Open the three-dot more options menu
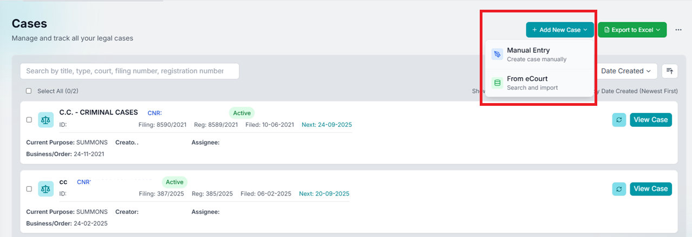This screenshot has height=237, width=692. pos(678,30)
